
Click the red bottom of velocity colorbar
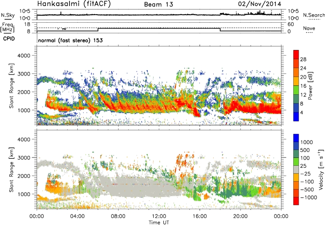click(296, 201)
